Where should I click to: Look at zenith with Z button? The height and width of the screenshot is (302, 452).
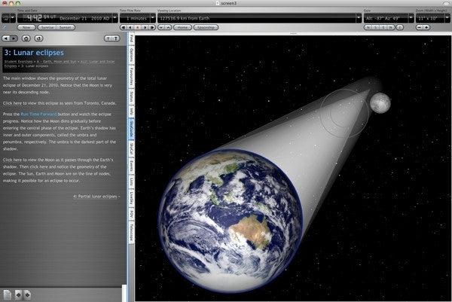[x=399, y=26]
